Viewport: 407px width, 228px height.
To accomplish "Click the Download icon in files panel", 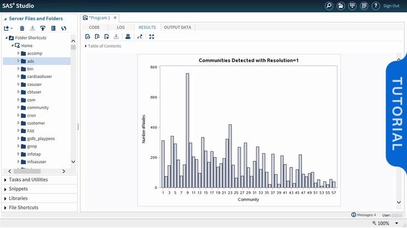I will [x=32, y=28].
